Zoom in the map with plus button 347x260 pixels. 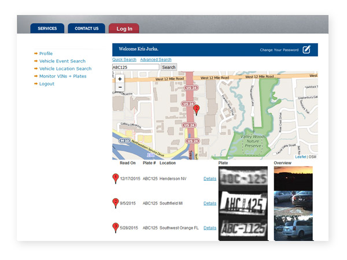tap(120, 79)
